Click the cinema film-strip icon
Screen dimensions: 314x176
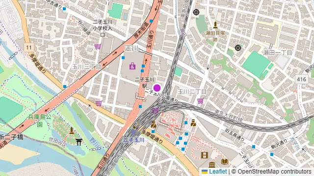pos(204,155)
